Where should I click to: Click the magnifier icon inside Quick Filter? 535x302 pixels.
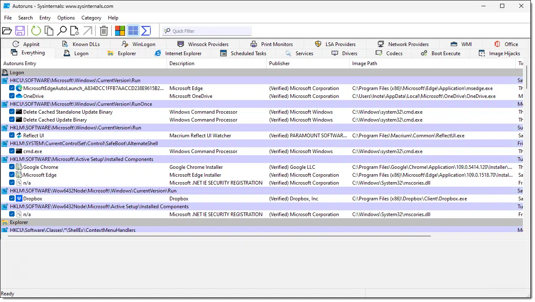point(167,31)
